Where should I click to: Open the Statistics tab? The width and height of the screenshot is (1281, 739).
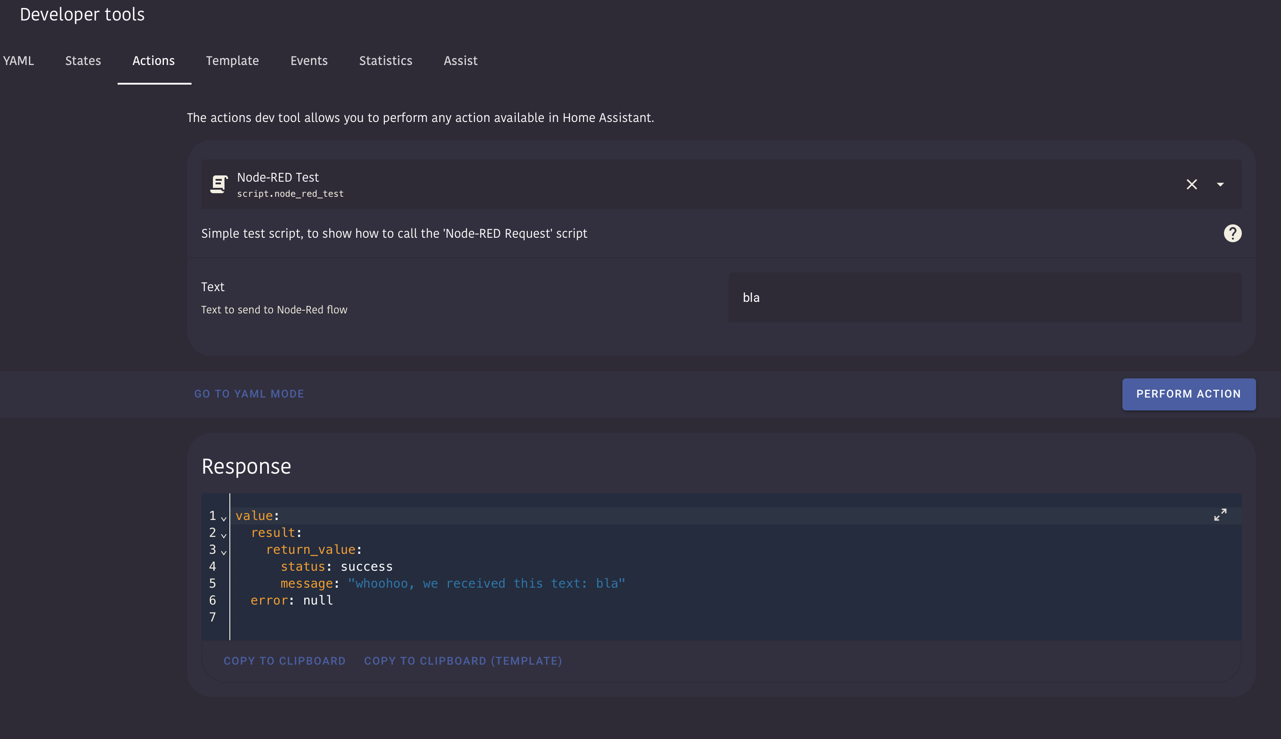[x=385, y=61]
